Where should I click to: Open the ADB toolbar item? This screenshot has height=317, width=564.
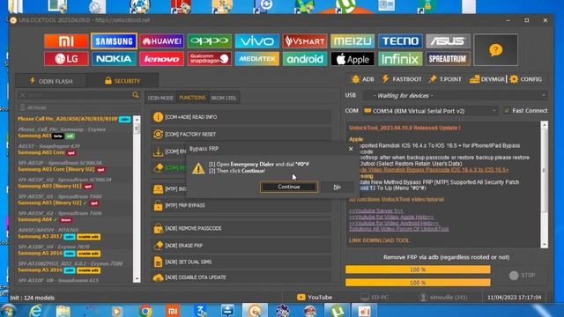pos(363,79)
